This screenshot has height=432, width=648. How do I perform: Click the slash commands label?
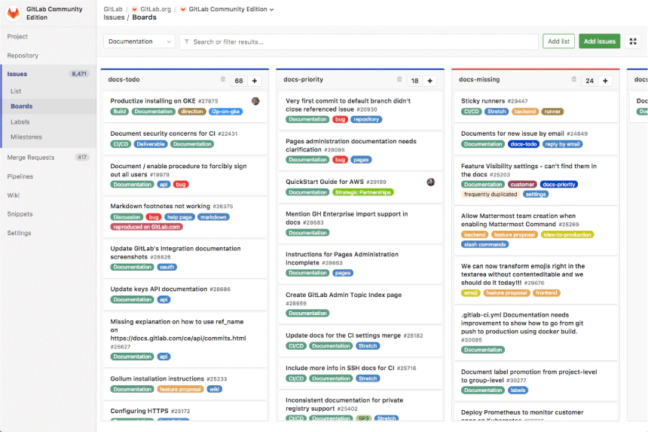coord(484,245)
